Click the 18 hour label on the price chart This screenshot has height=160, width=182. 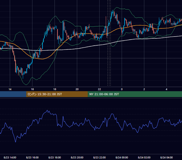[x=55, y=89]
